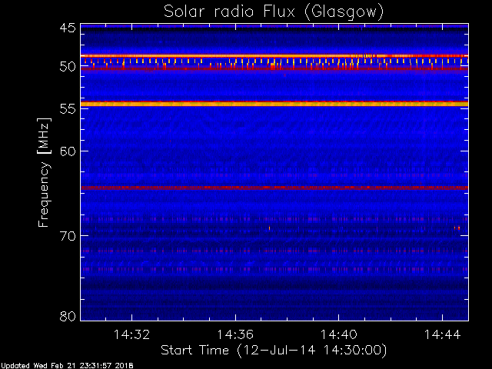Click the 55 frequency tick label
This screenshot has width=492, height=369.
click(x=68, y=109)
